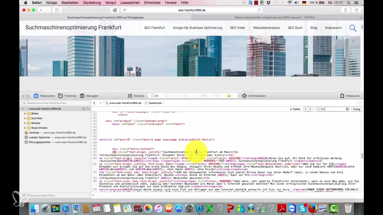Collapse the www.seo-frankfurt069.de tree root
Image resolution: width=383 pixels, height=215 pixels.
(x=23, y=109)
